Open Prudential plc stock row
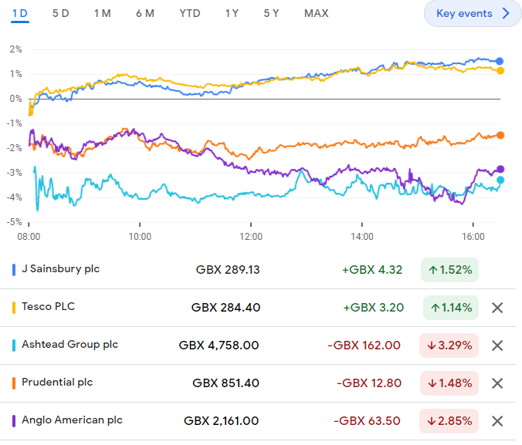Image resolution: width=522 pixels, height=445 pixels. click(x=258, y=384)
